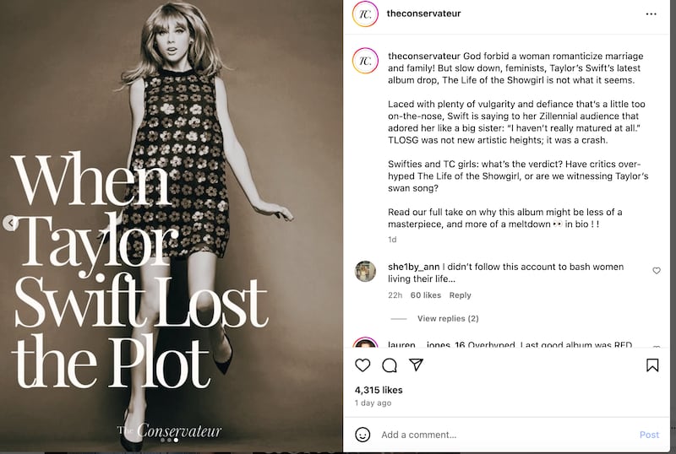This screenshot has width=676, height=454.
Task: View the 4,315 likes list
Action: [379, 390]
